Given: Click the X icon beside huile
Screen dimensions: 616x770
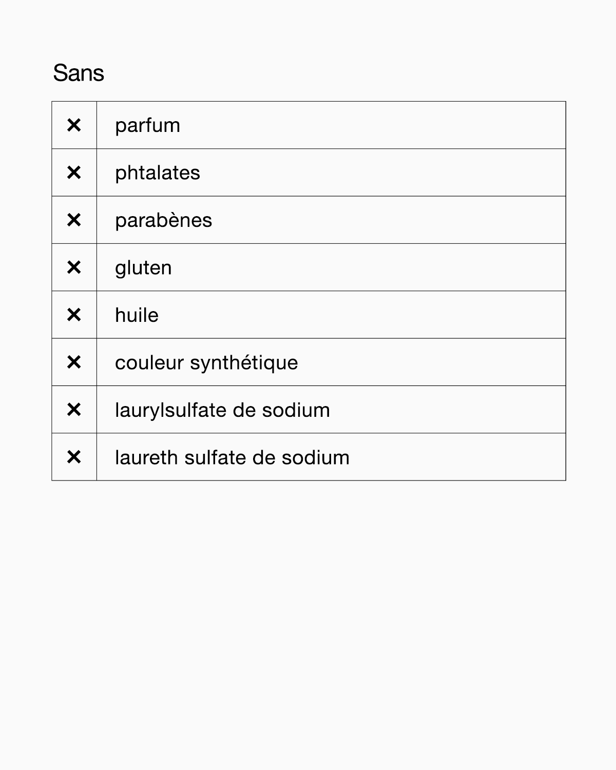Looking at the screenshot, I should click(x=74, y=315).
